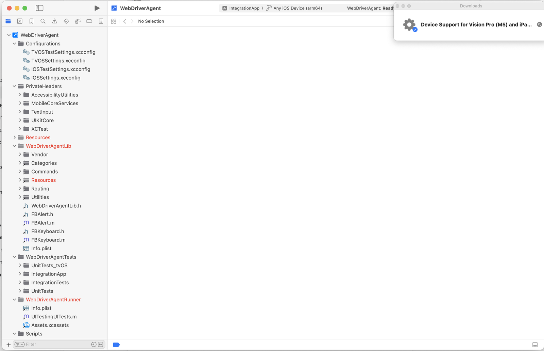Open Assets.xcassets catalog
The width and height of the screenshot is (544, 351).
click(x=46, y=325)
